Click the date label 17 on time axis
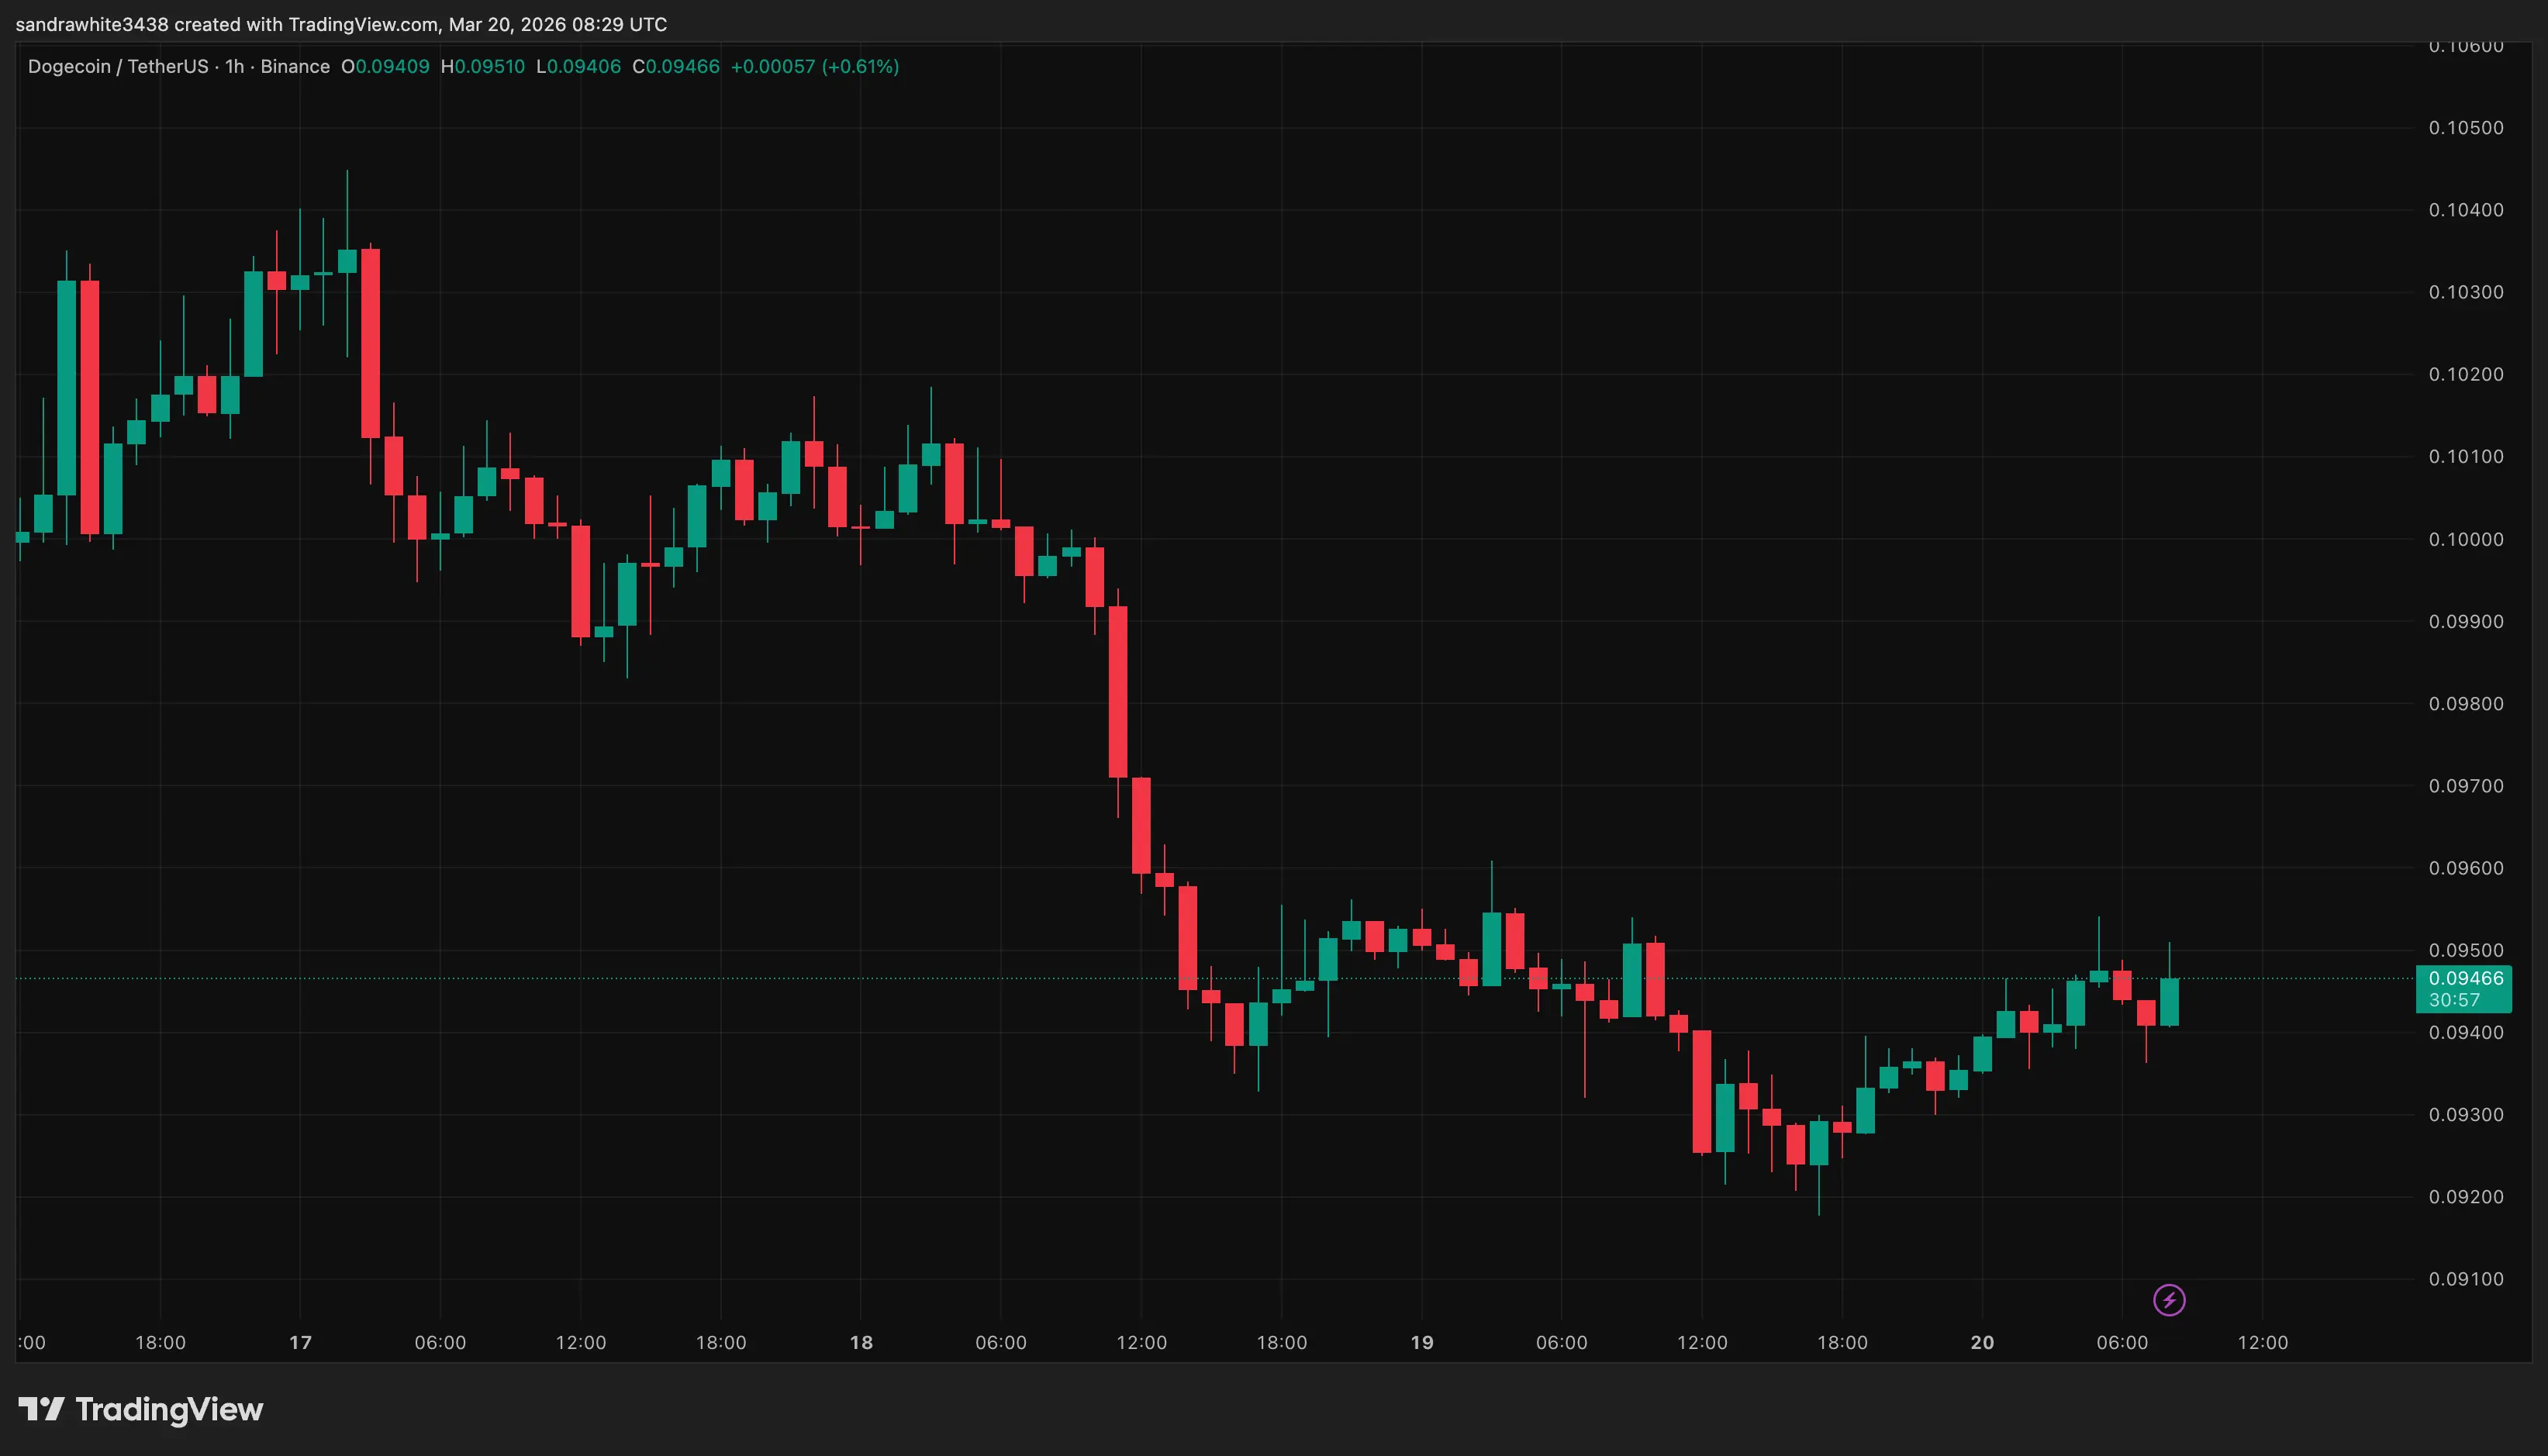The image size is (2548, 1456). 300,1342
